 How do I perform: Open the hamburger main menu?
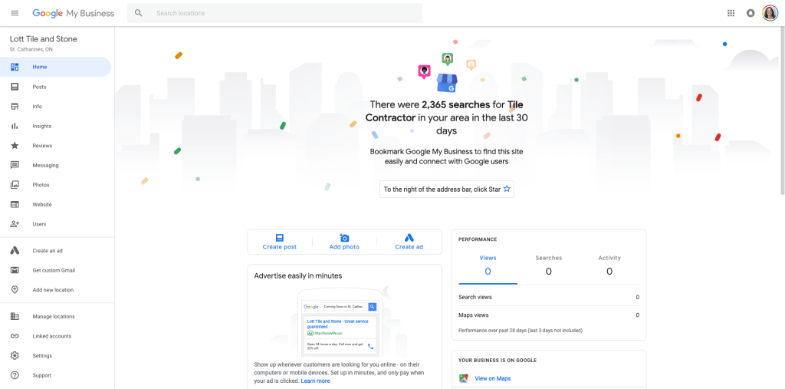click(x=15, y=13)
